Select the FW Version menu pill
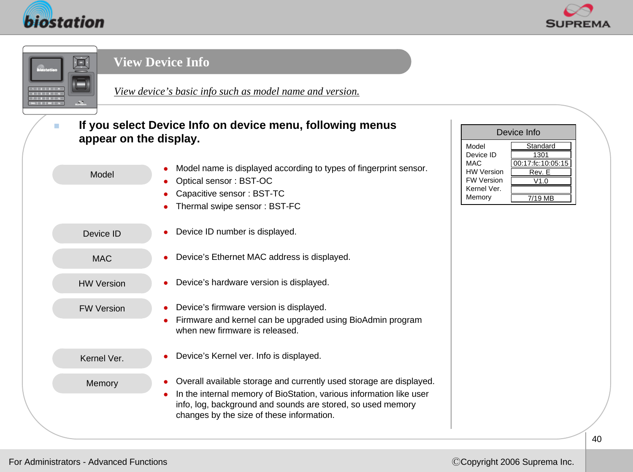Screen dimensions: 633x472 (102, 308)
